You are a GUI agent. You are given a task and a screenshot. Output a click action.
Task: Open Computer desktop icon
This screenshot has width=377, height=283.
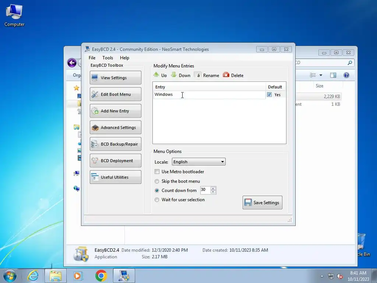(14, 15)
